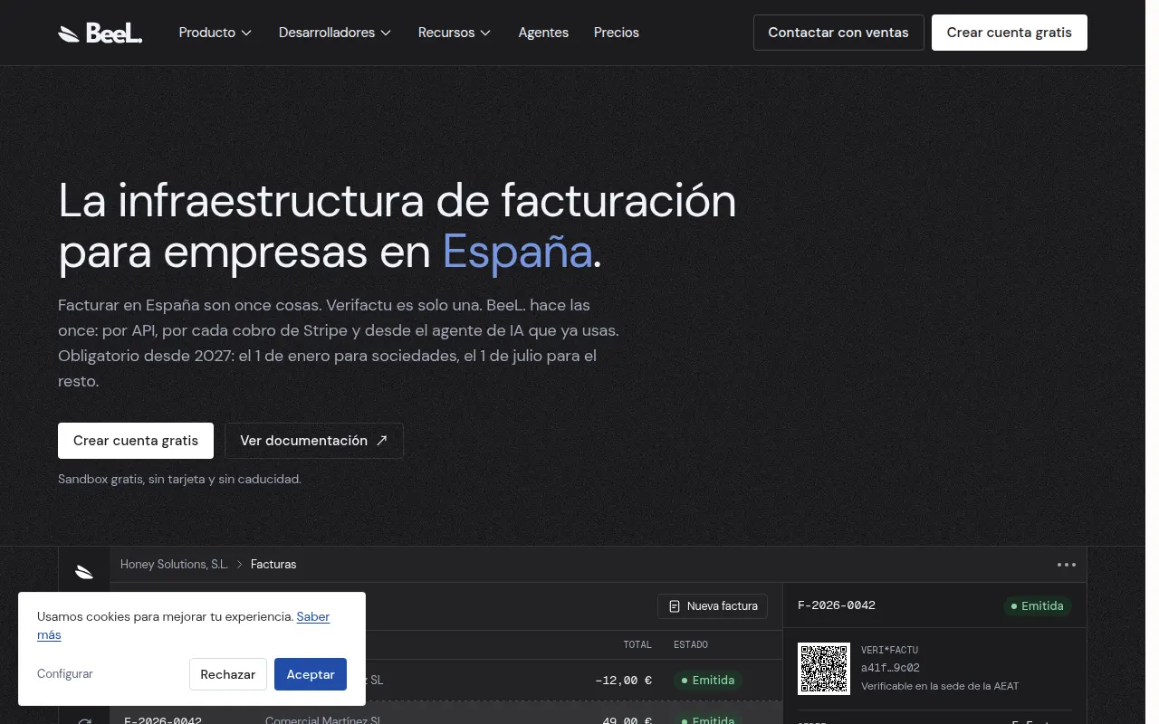Click Verificable en la sede de la AEAT

click(x=940, y=686)
